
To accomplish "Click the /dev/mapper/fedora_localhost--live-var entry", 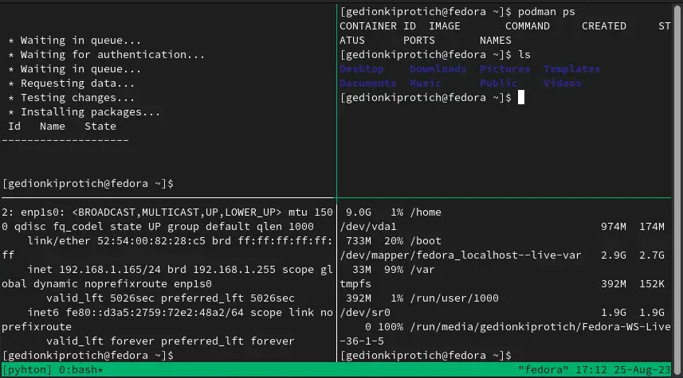I will tap(461, 255).
